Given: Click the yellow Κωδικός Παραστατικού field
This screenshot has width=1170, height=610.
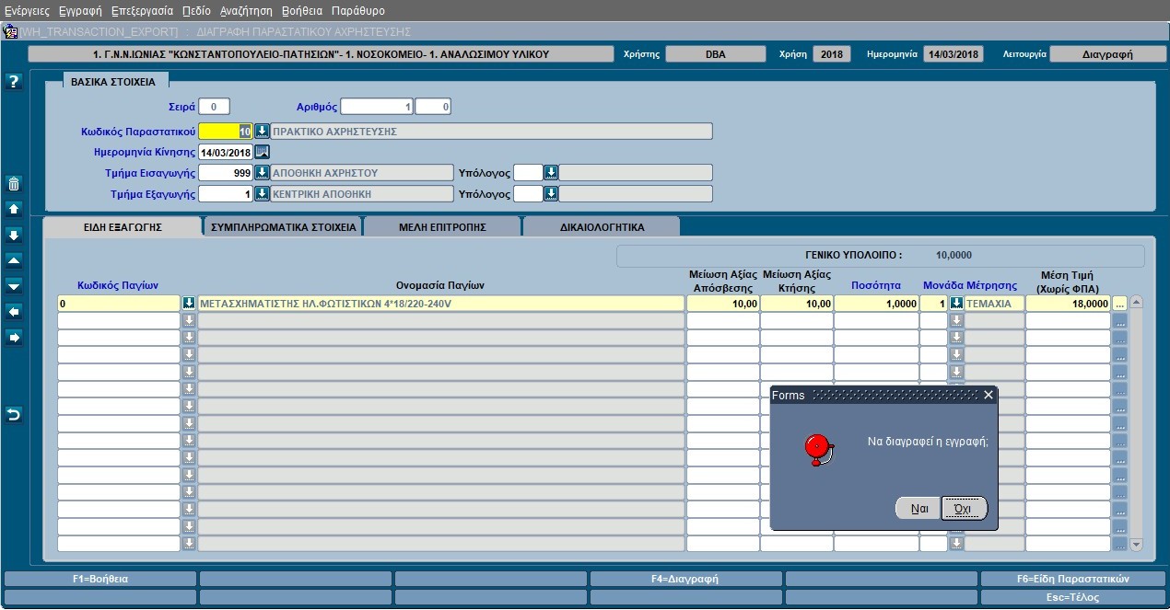Looking at the screenshot, I should pos(226,131).
